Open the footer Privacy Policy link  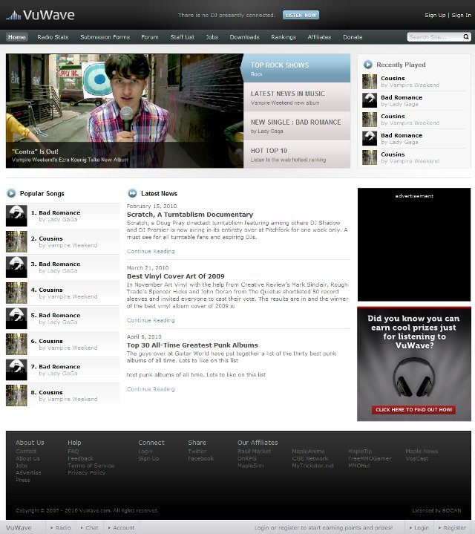coord(86,472)
